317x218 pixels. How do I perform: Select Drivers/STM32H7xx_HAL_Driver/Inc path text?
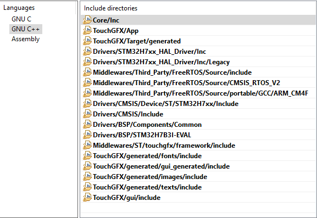(x=149, y=52)
